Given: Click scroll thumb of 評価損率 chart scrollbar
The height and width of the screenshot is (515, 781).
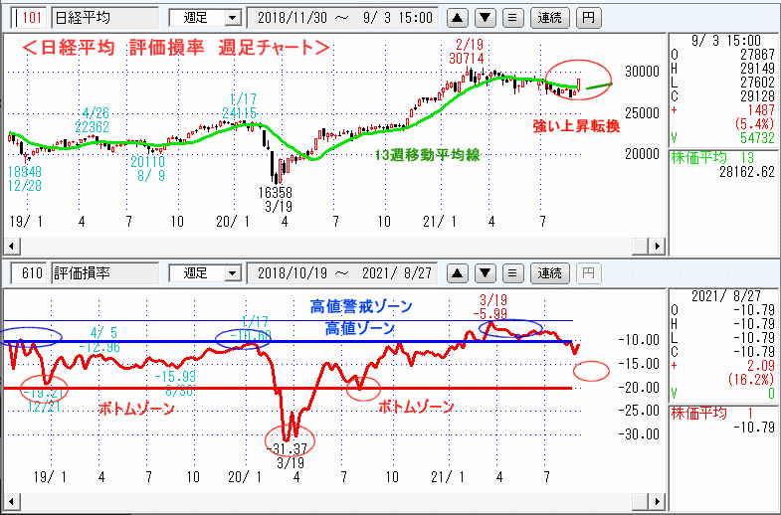Looking at the screenshot, I should point(640,501).
